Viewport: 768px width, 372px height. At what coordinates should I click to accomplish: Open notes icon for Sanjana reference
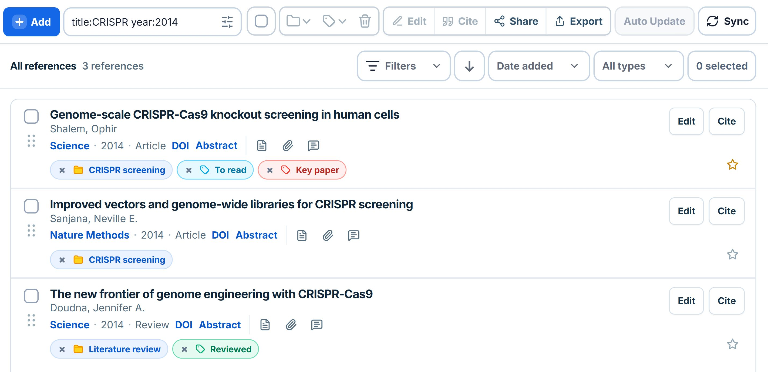tap(302, 235)
